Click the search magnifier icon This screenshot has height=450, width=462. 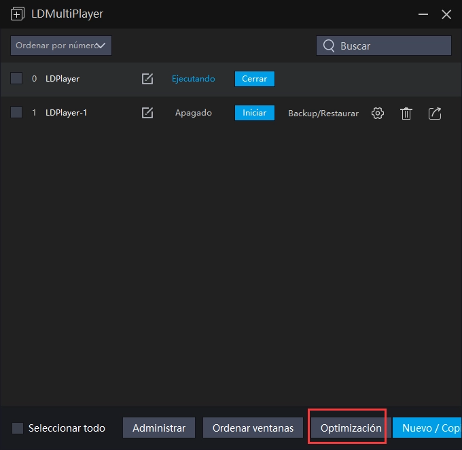pyautogui.click(x=329, y=46)
